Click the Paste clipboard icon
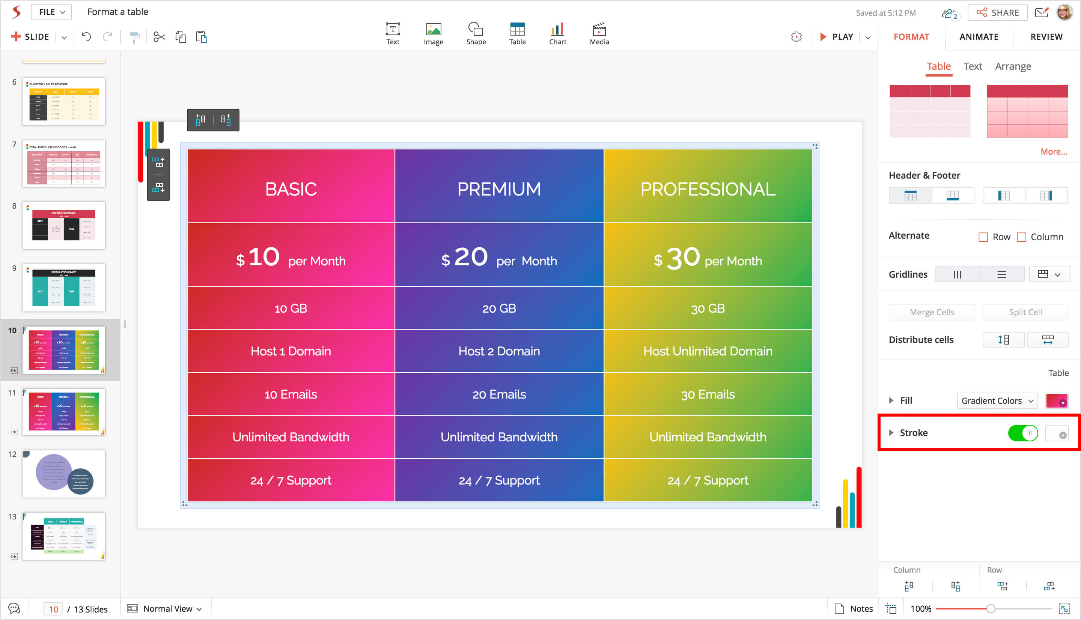1081x620 pixels. [202, 37]
